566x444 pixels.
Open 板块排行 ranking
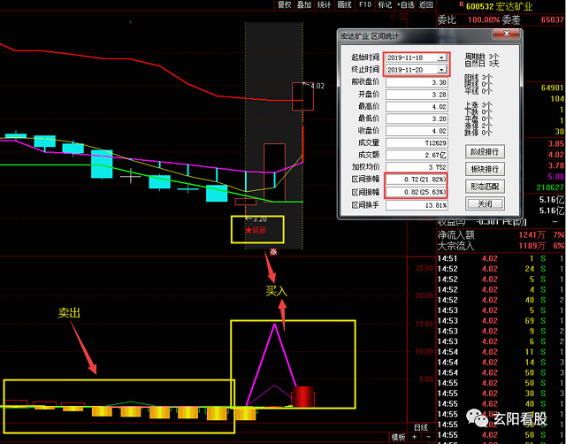[485, 169]
